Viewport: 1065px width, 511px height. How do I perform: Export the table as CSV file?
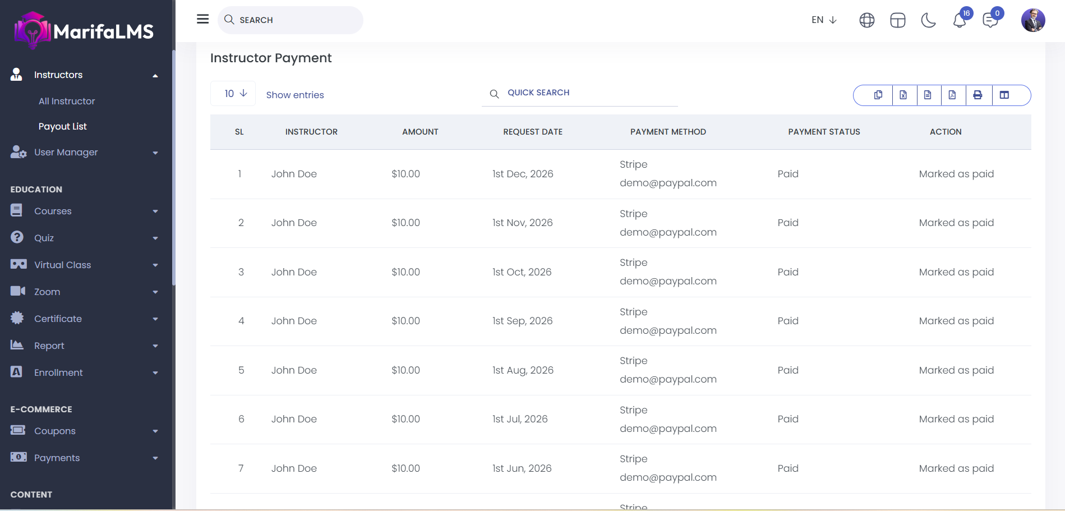click(928, 95)
